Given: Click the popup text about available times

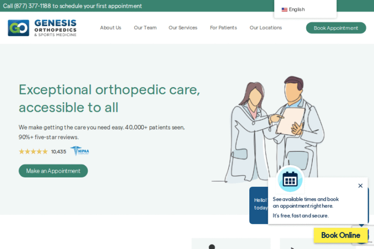Looking at the screenshot, I should pyautogui.click(x=305, y=202).
